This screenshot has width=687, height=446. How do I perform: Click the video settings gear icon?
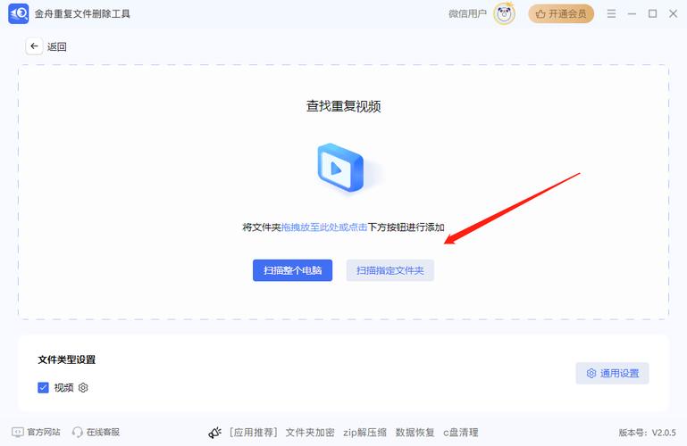[83, 387]
